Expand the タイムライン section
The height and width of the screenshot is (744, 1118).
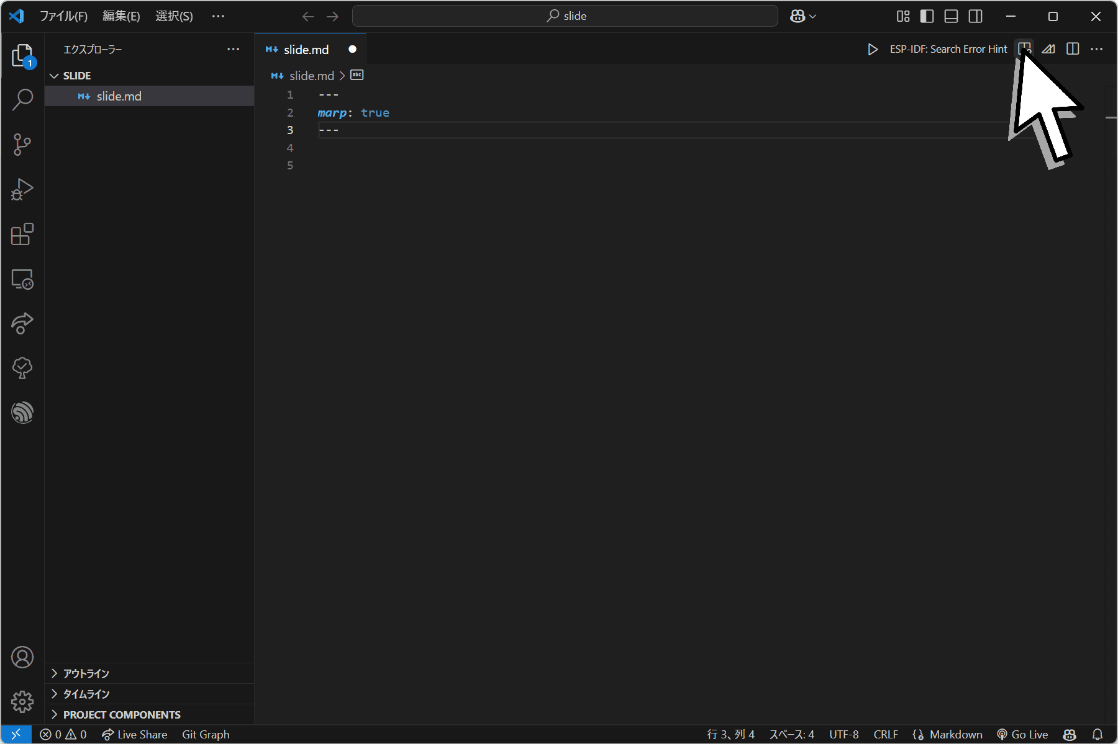pos(149,694)
